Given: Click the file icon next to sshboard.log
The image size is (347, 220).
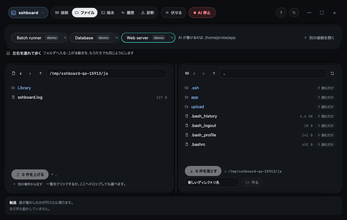Looking at the screenshot, I should 13,97.
